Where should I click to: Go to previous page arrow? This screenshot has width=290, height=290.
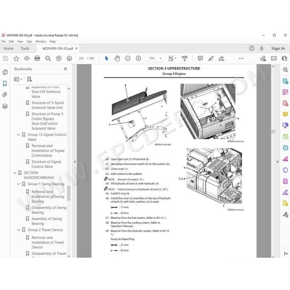click(59, 58)
